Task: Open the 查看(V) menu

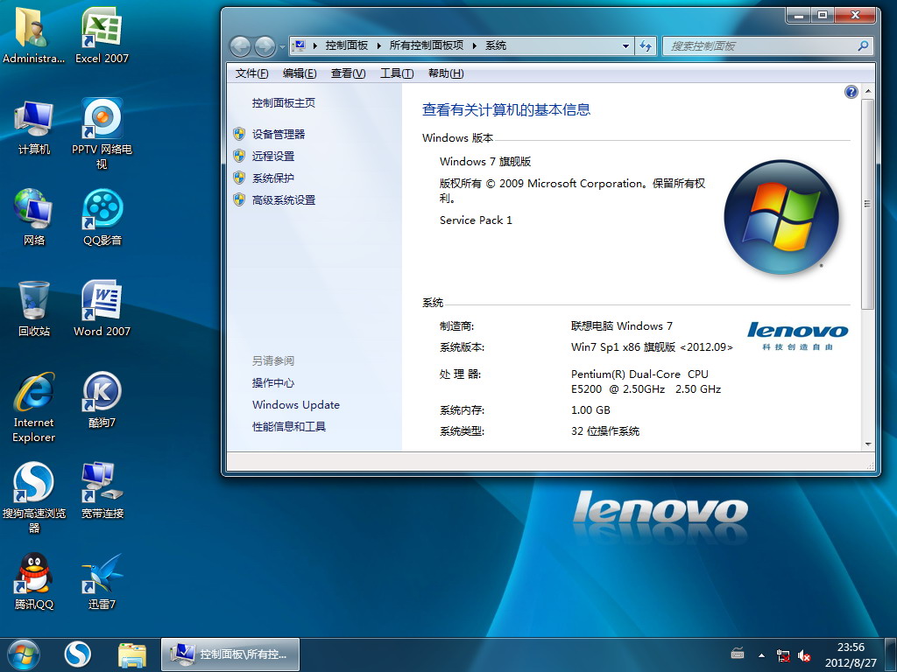Action: [x=349, y=73]
